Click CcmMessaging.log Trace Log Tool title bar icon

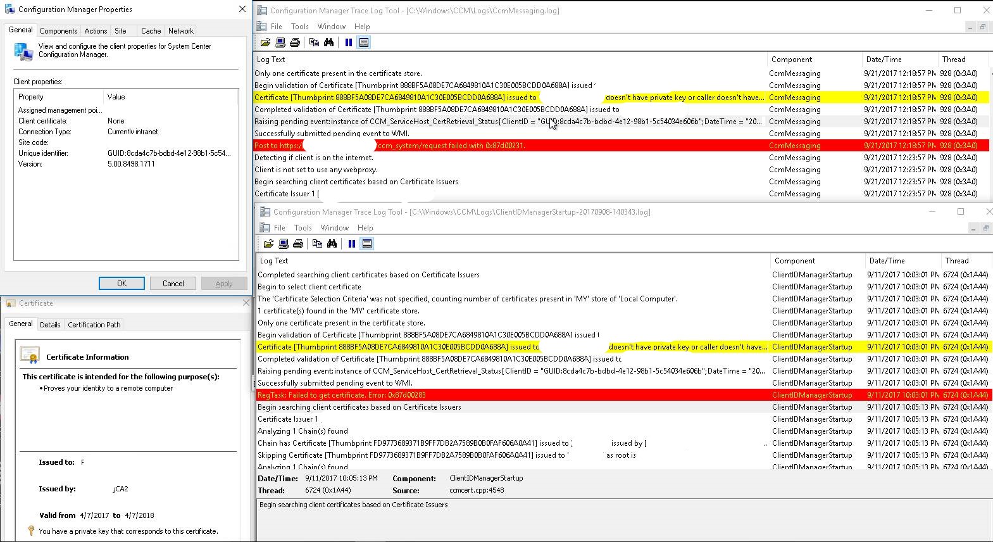pos(261,10)
